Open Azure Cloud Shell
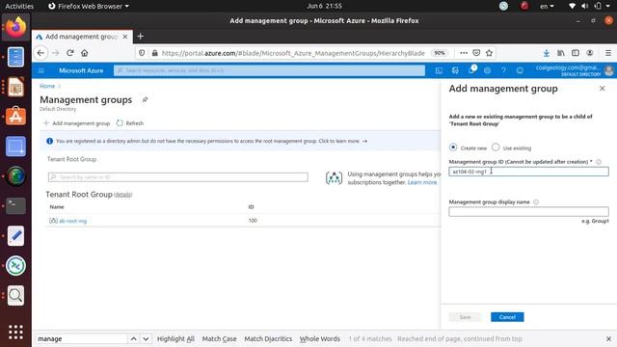The height and width of the screenshot is (347, 617). [x=440, y=70]
